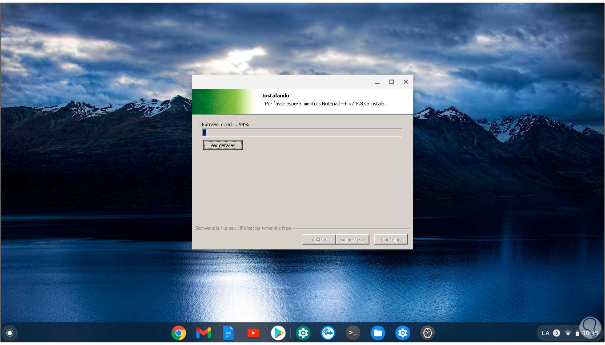Click the penguin Linux icon on the shelf
The width and height of the screenshot is (605, 345).
428,333
